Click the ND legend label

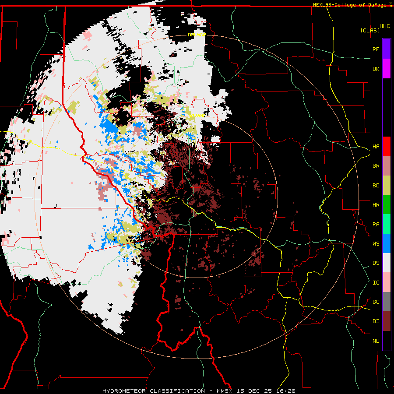[x=376, y=341]
